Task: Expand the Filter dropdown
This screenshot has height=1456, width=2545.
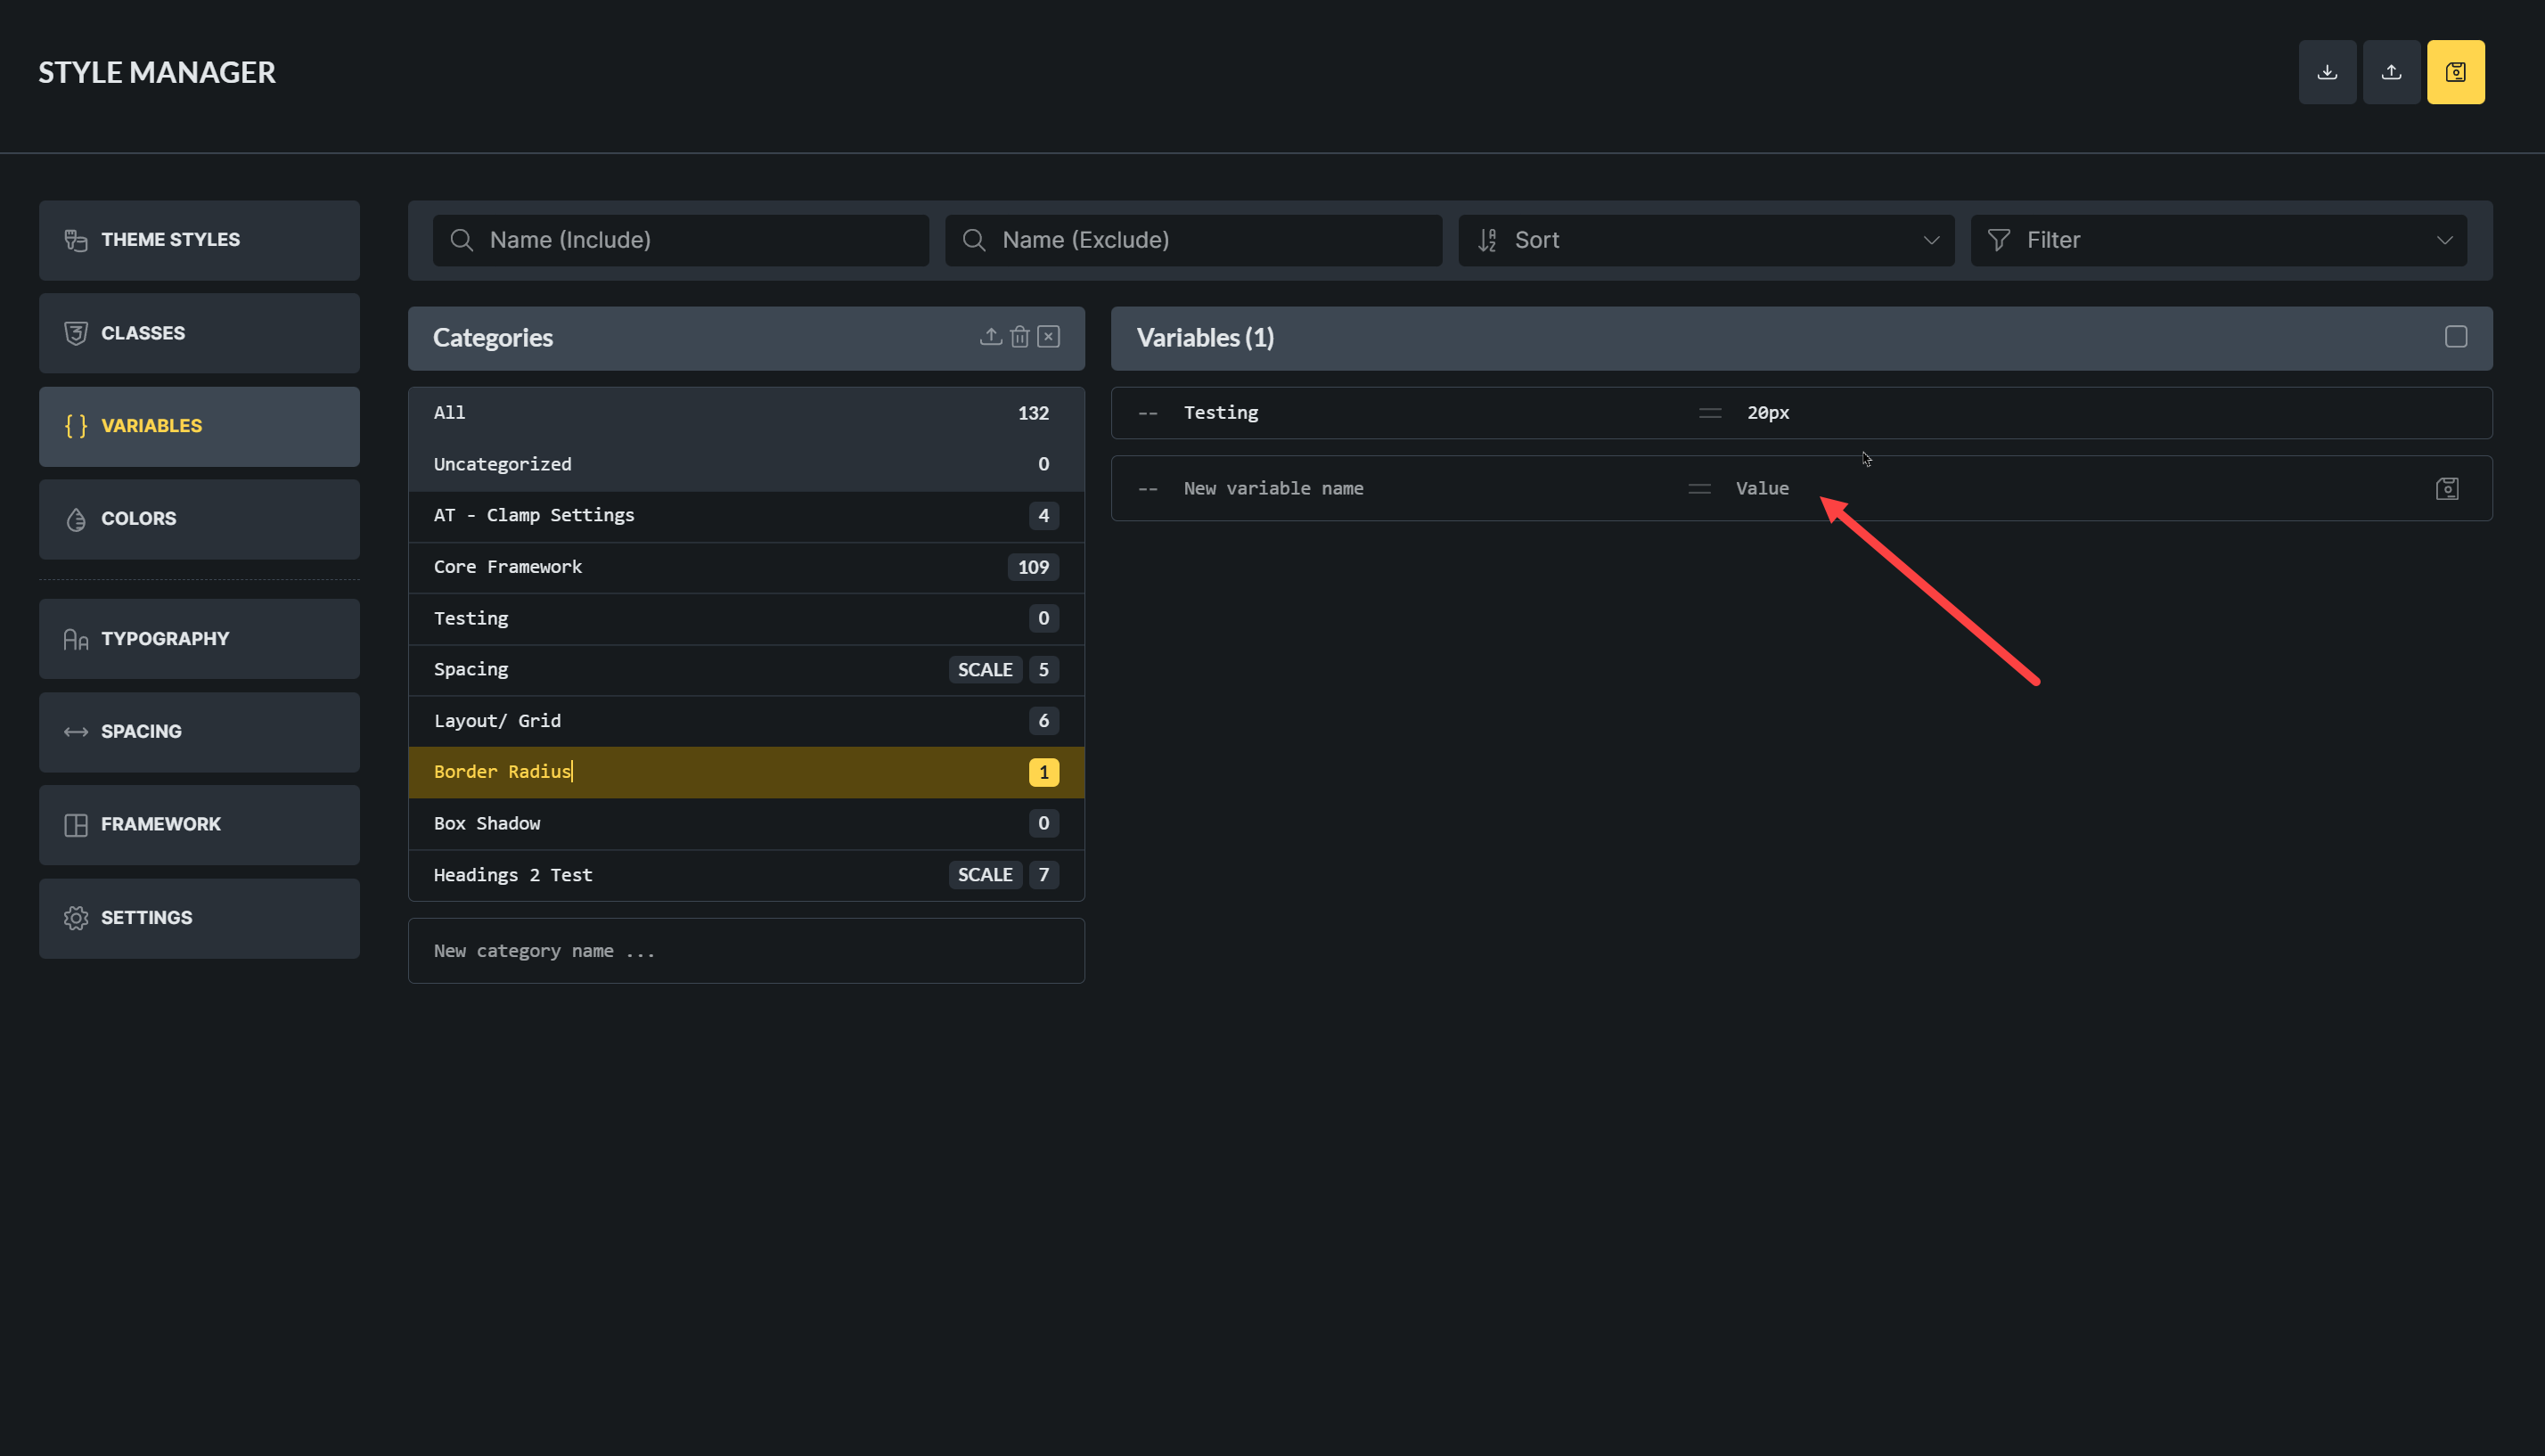Action: [x=2217, y=240]
